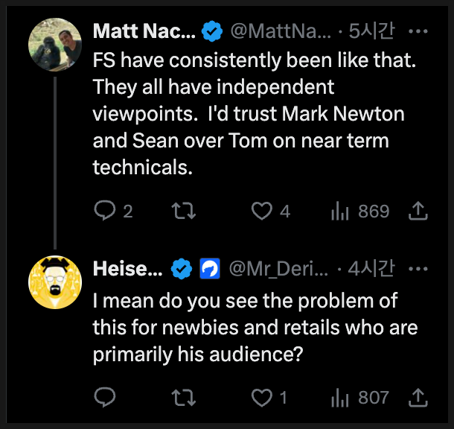Viewport: 454px width, 429px height.
Task: Like Matt Nac's tweet
Action: [x=262, y=212]
